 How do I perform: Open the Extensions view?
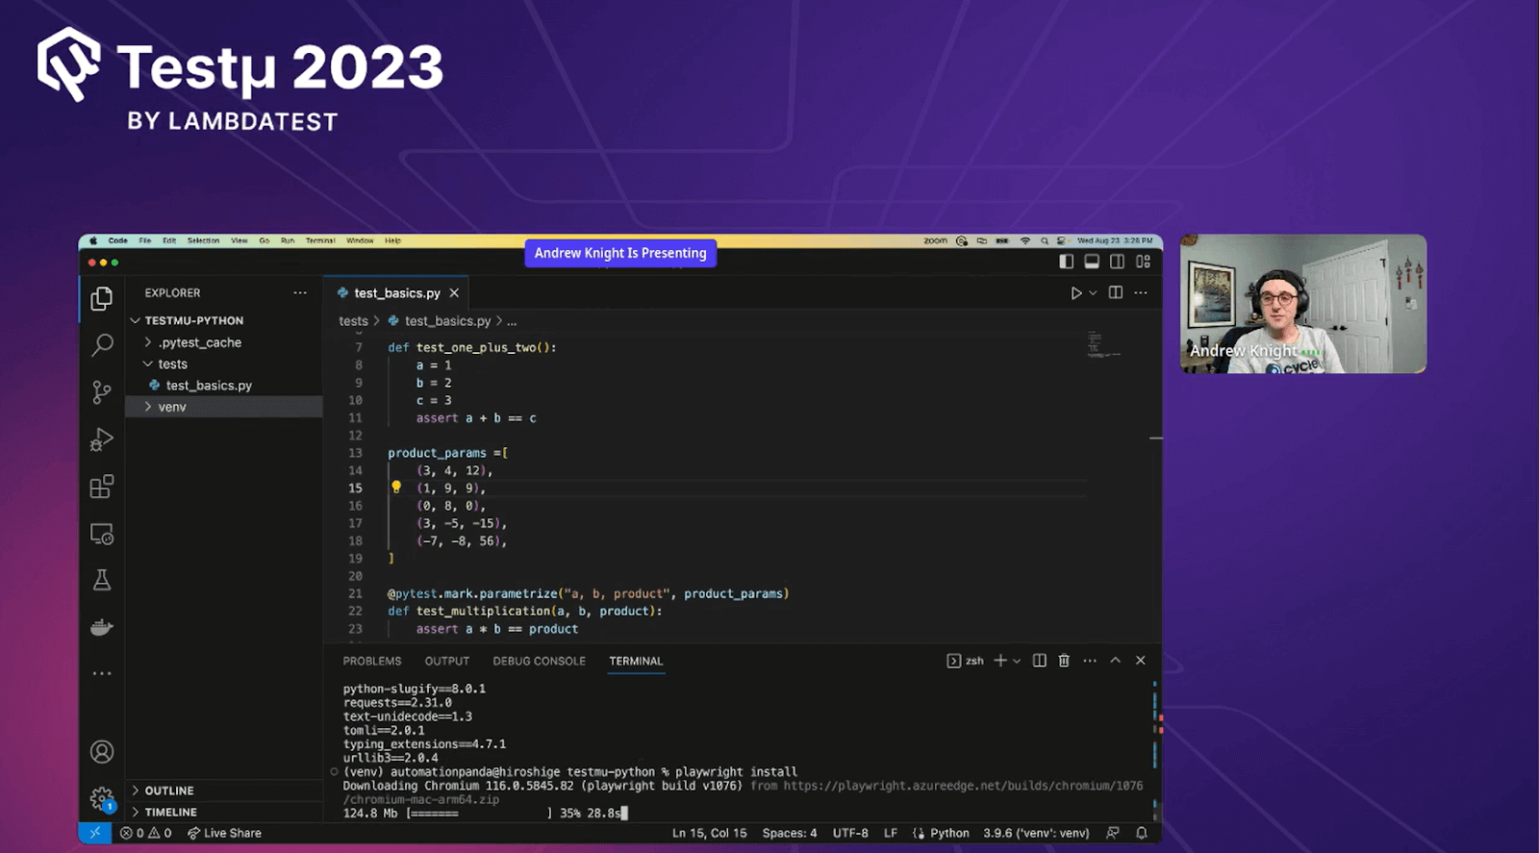[101, 487]
